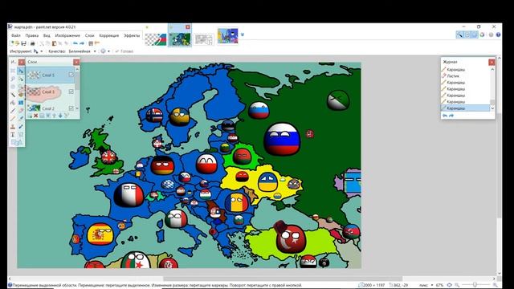Viewport: 514px width, 289px height.
Task: Click Layers panel scroll-down arrow
Action: [x=77, y=108]
